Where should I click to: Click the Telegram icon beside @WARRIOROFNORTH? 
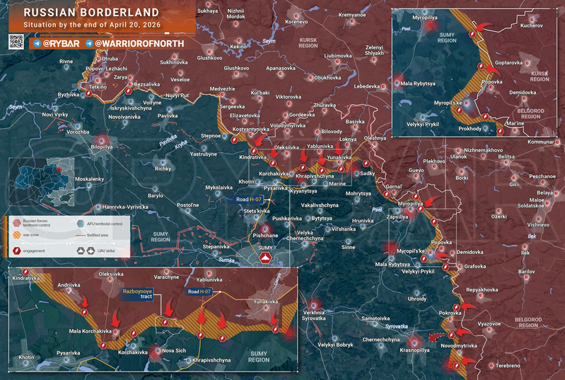[89, 44]
